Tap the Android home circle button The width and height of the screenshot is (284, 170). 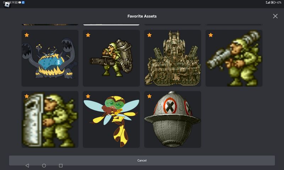click(x=44, y=165)
